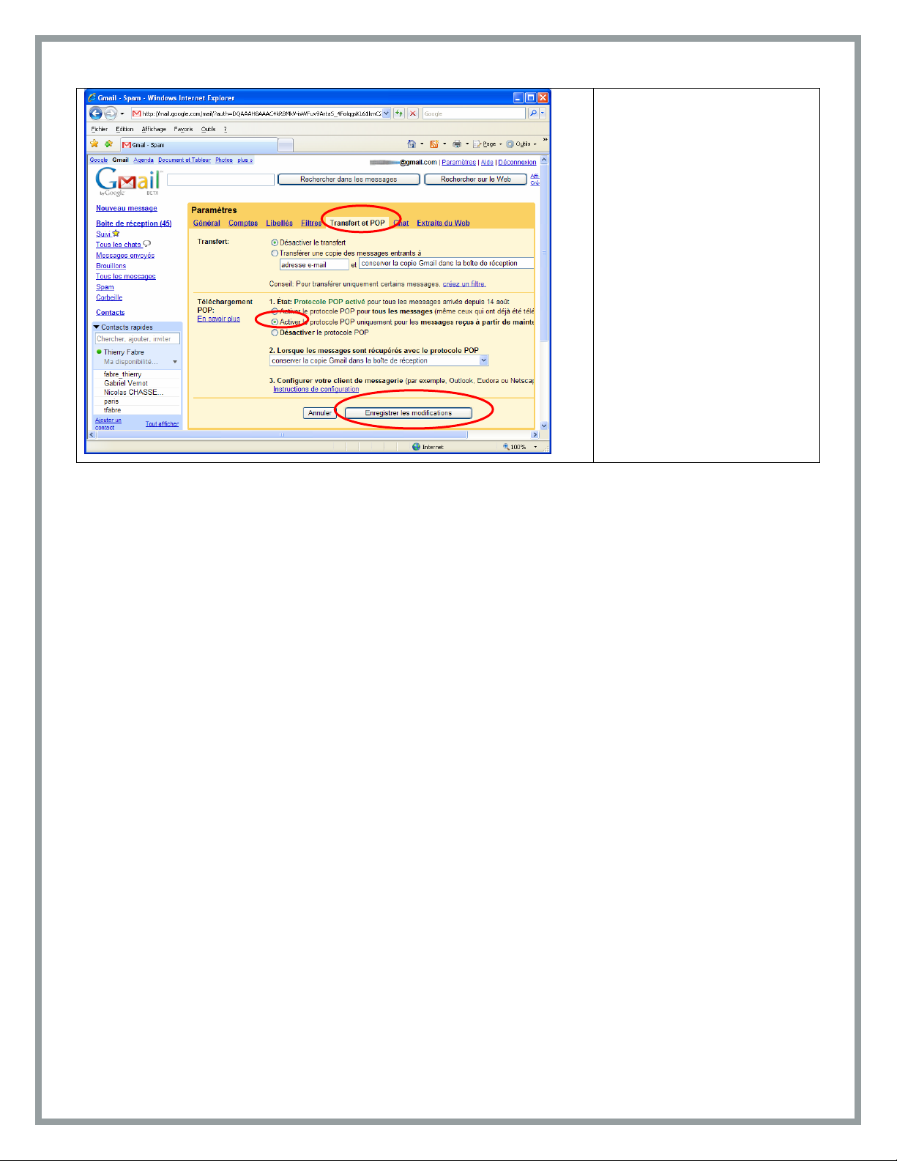
Task: Click the red Stop loading icon
Action: click(413, 114)
